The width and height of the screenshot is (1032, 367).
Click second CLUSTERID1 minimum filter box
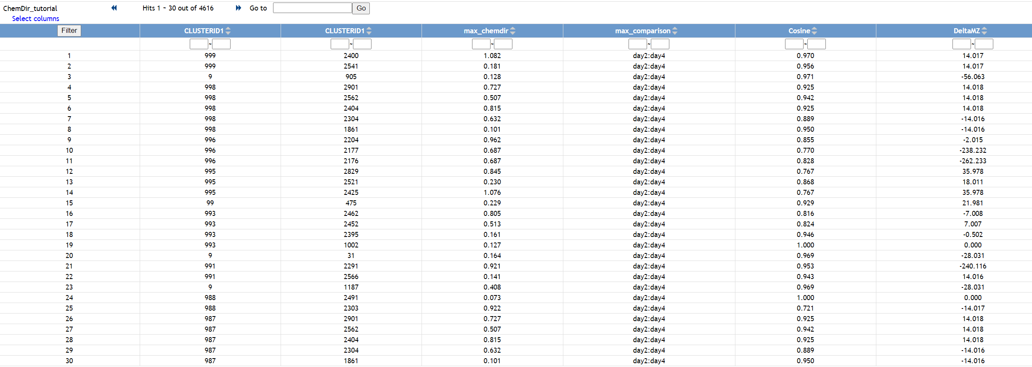click(340, 44)
